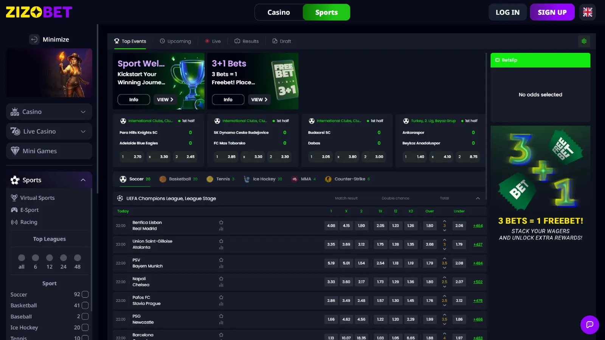
Task: Open the Results tab
Action: click(x=247, y=41)
